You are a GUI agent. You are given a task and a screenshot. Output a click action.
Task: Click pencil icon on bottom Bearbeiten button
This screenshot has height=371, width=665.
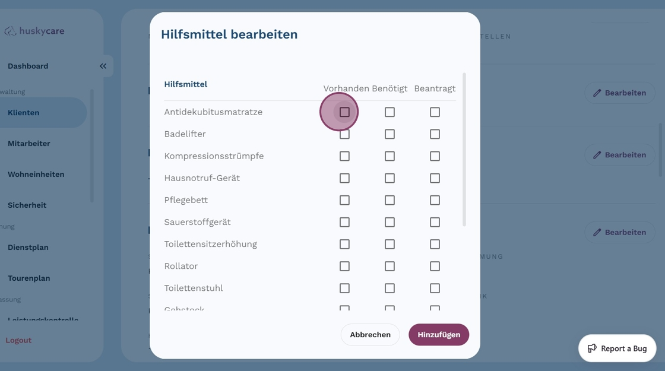(x=597, y=232)
